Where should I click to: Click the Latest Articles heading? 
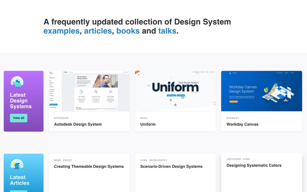click(x=20, y=180)
